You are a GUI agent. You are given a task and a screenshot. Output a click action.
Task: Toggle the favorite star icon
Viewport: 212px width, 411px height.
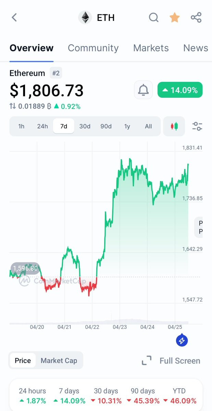tap(175, 17)
